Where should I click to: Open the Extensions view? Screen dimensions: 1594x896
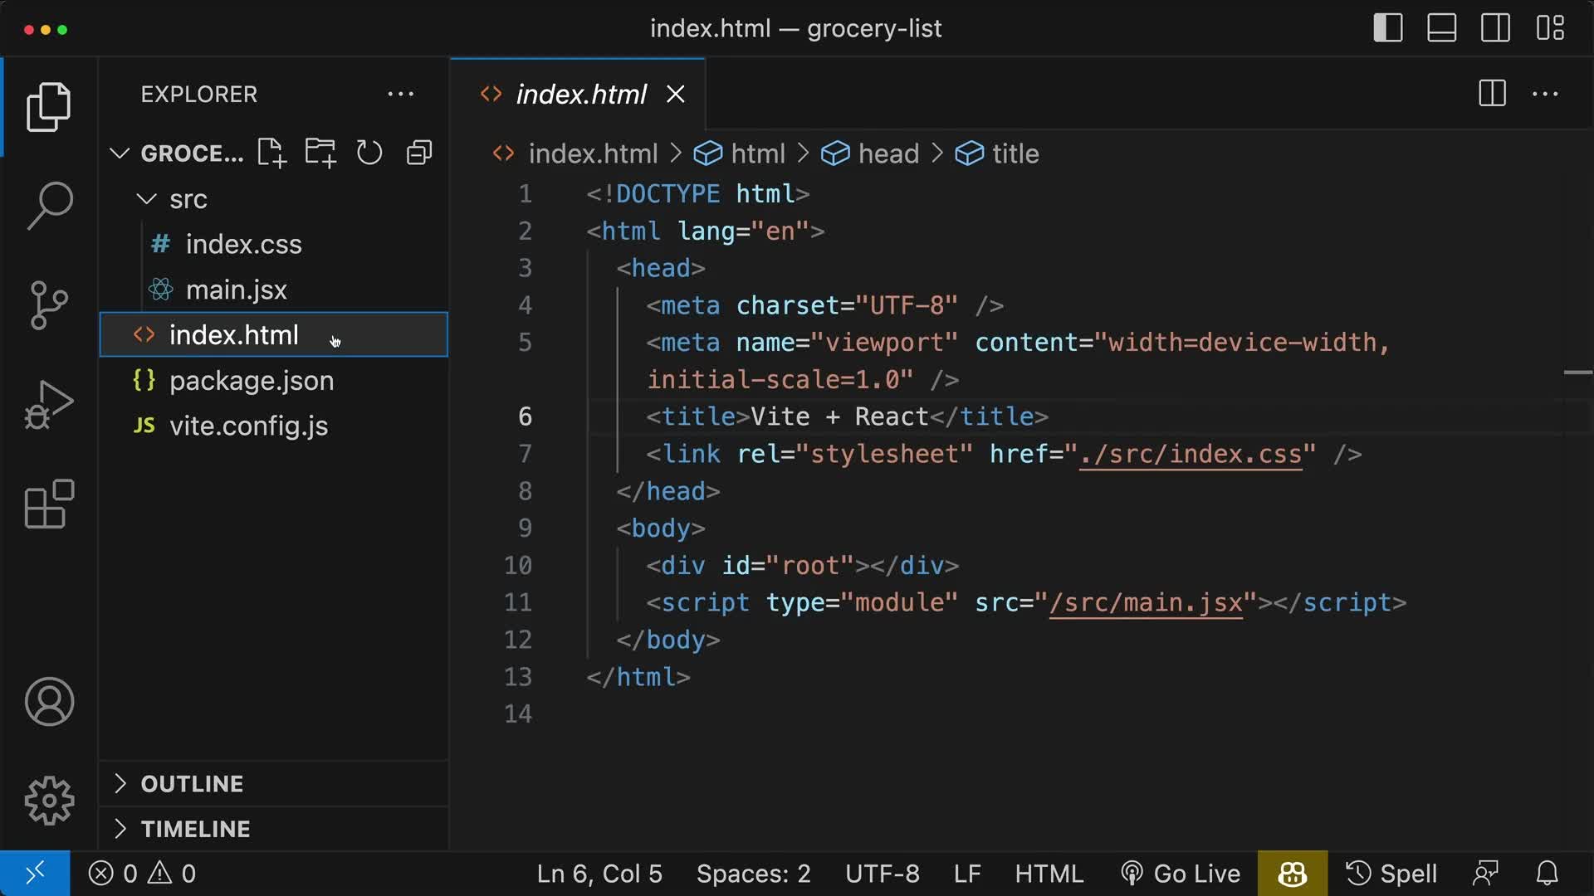click(50, 504)
